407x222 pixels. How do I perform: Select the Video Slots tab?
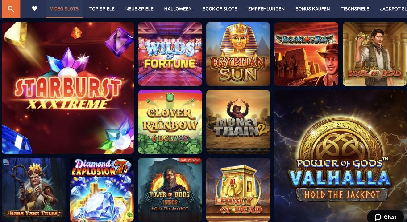point(64,9)
